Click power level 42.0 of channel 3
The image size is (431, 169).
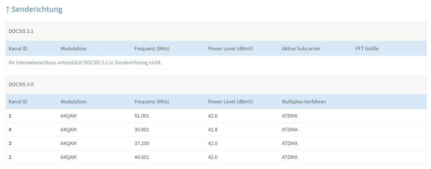[213, 144]
